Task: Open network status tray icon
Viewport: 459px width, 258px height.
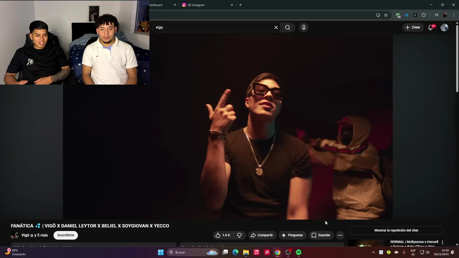Action: [x=422, y=252]
